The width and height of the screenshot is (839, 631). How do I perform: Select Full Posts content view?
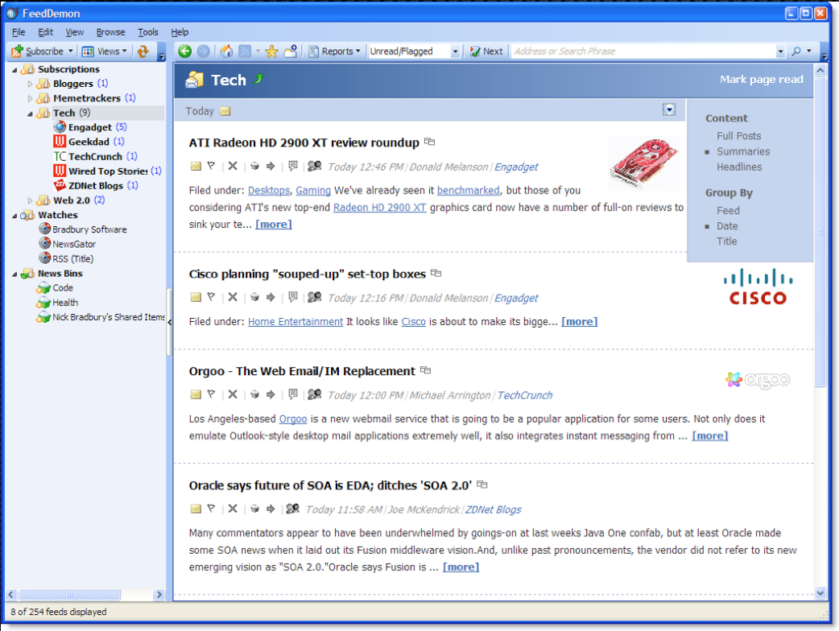tap(738, 136)
